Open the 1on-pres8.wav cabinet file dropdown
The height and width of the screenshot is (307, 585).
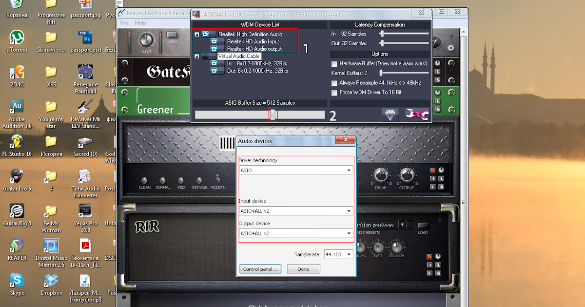[x=403, y=225]
